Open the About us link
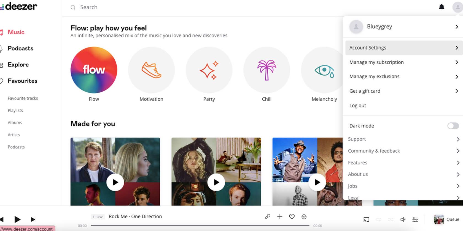This screenshot has height=231, width=463. (x=358, y=174)
